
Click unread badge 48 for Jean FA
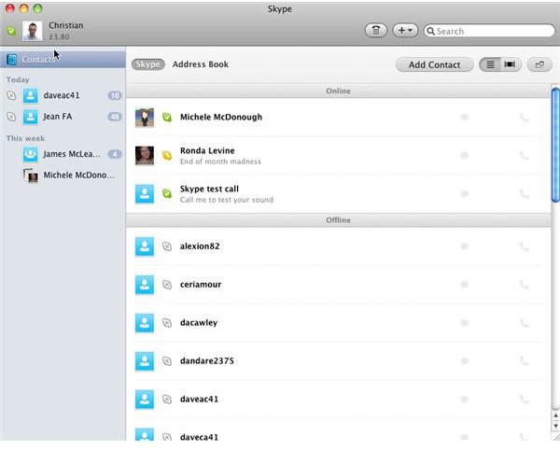[115, 117]
